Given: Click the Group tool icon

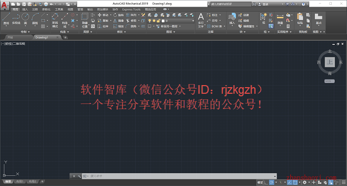Looking at the screenshot, I should click(263, 18).
